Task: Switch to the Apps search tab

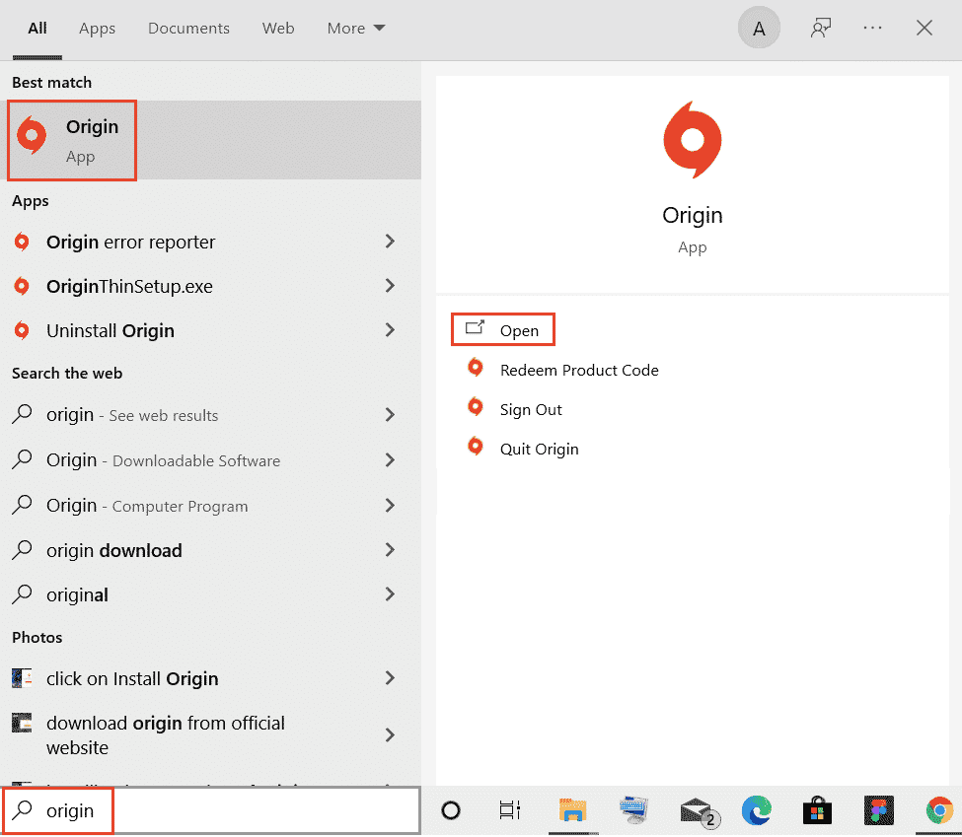Action: point(98,29)
